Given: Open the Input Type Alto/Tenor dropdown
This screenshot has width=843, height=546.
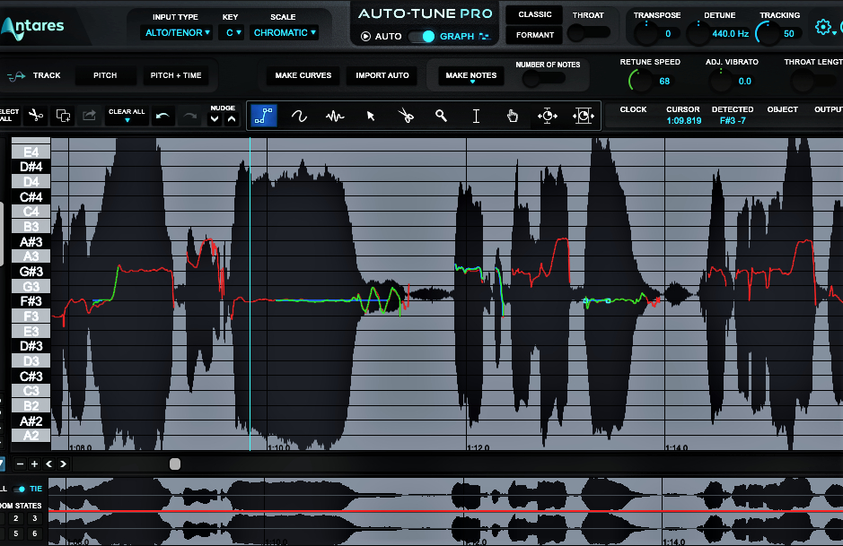Looking at the screenshot, I should [176, 33].
